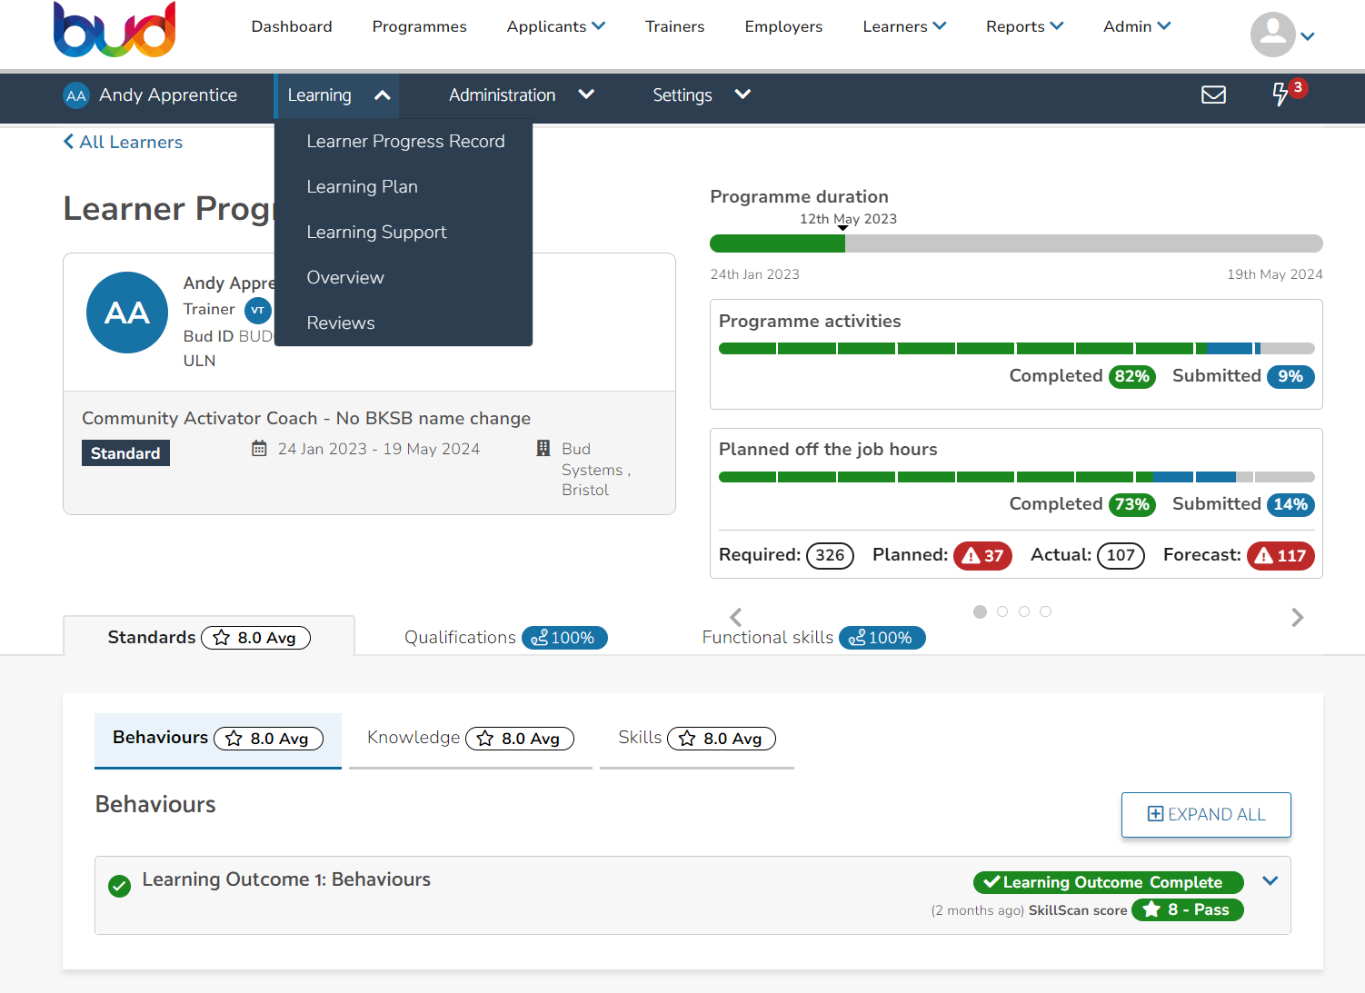Open the messages envelope icon
Screen dimensions: 1365x993
click(x=1213, y=94)
